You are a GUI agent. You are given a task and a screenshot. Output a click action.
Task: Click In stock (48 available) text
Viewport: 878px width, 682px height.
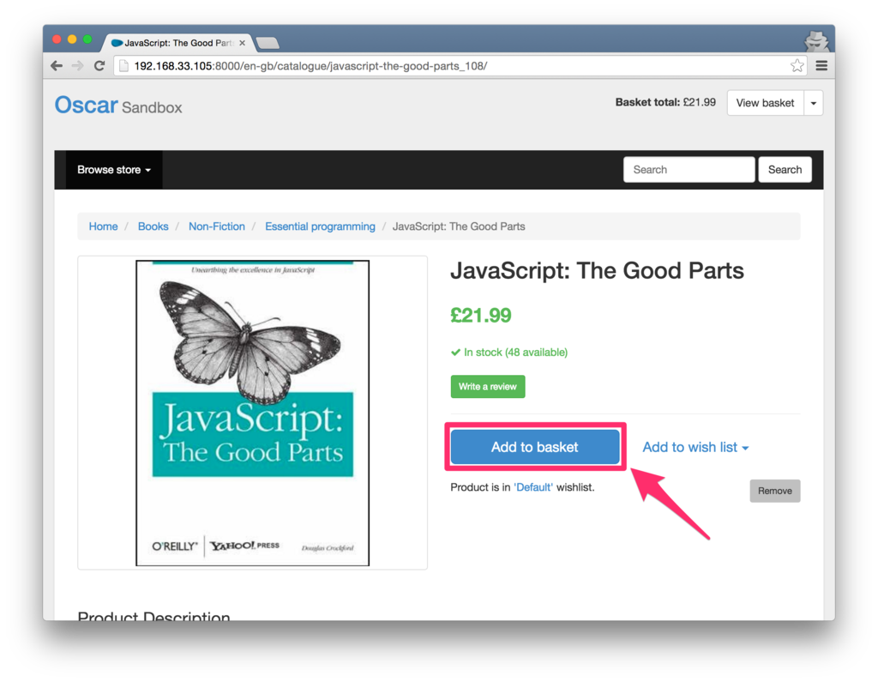(x=509, y=353)
